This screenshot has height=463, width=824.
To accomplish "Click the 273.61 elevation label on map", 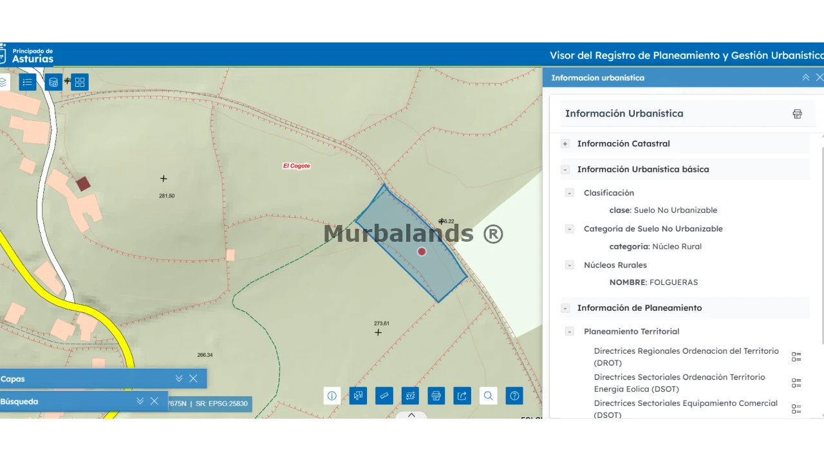I will [382, 323].
